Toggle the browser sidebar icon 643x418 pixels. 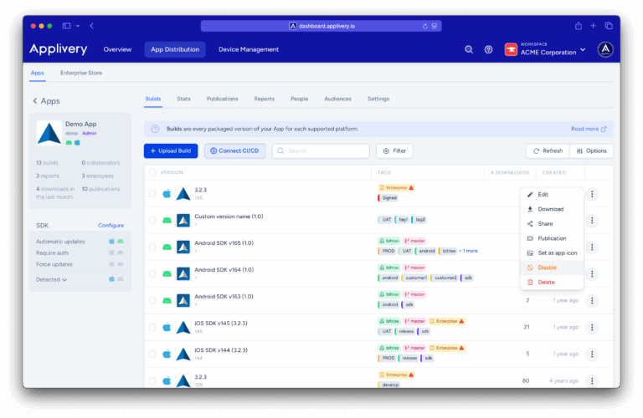66,26
